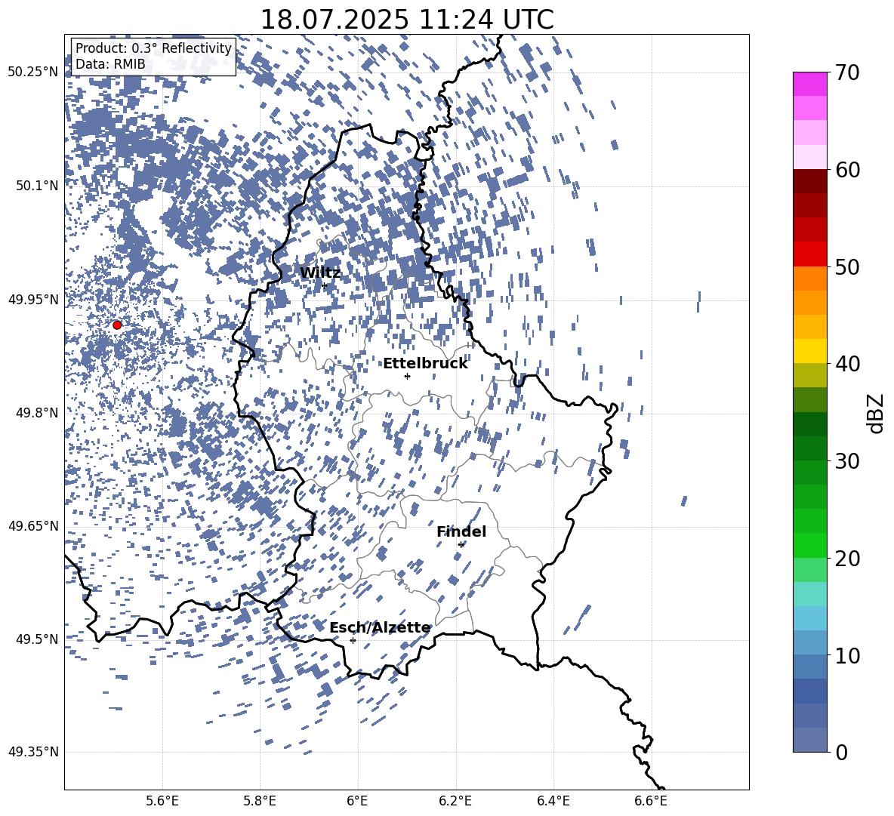Click the 5.6°E longitude label

[162, 801]
